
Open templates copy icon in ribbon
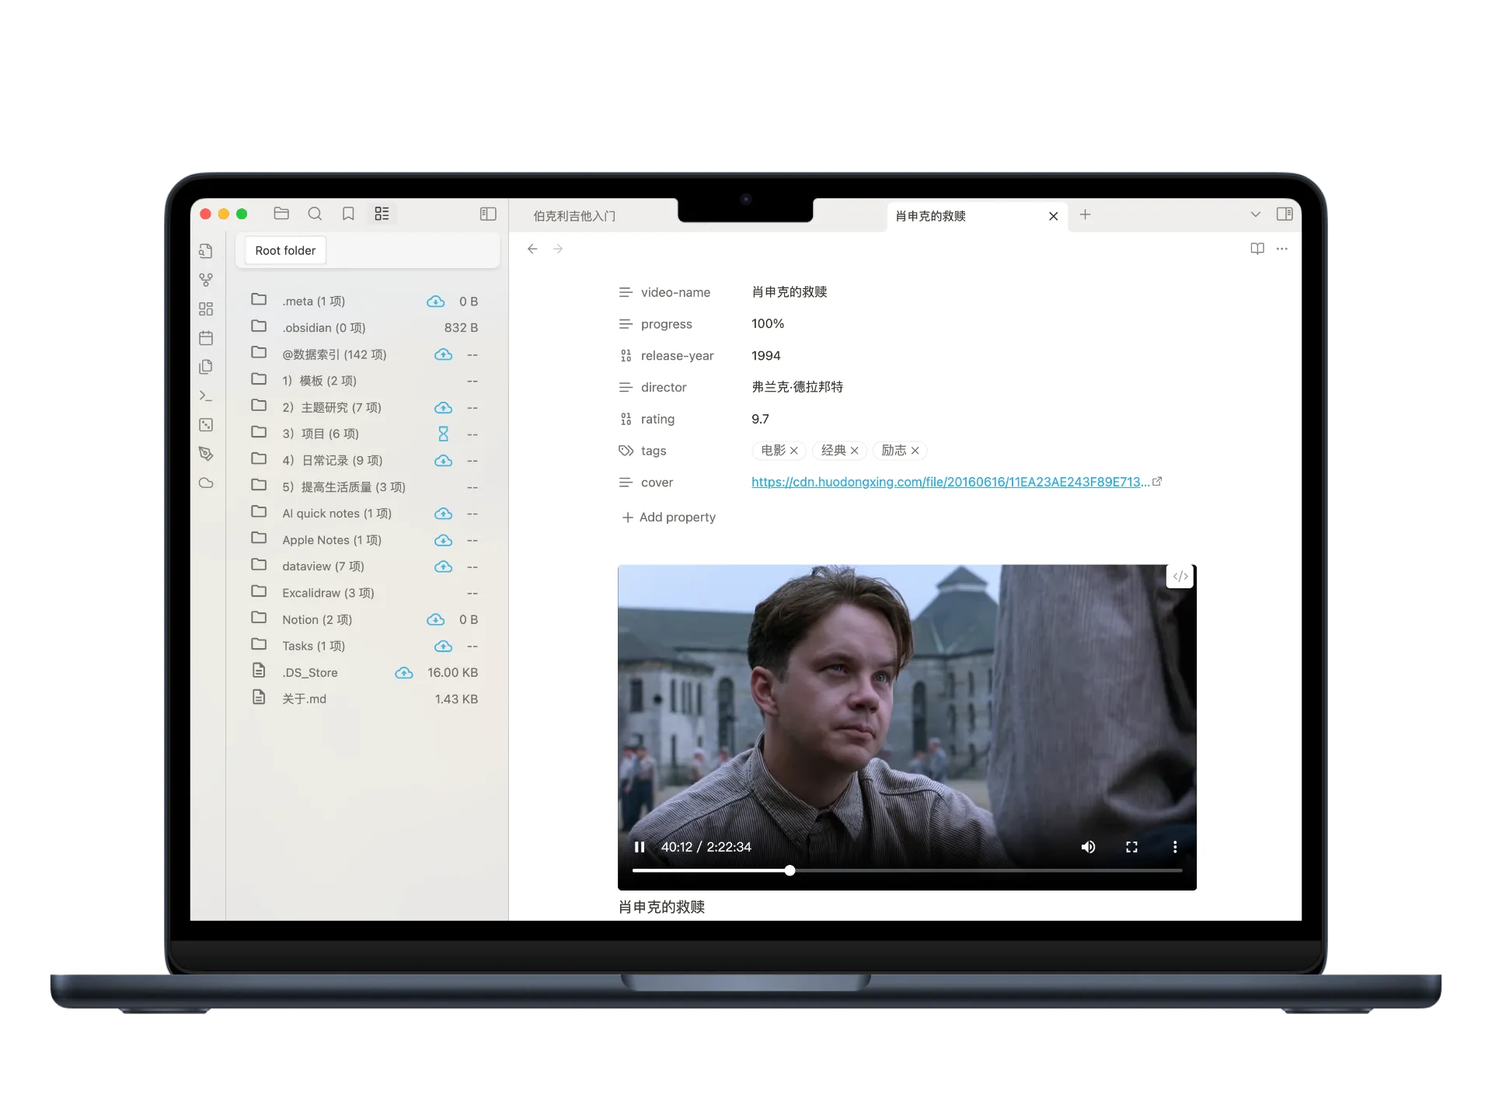pos(206,367)
